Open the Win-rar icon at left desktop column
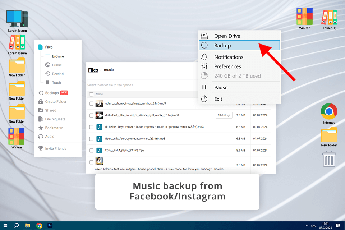 point(17,136)
